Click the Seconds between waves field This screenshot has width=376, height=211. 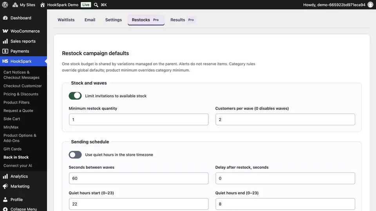139,178
